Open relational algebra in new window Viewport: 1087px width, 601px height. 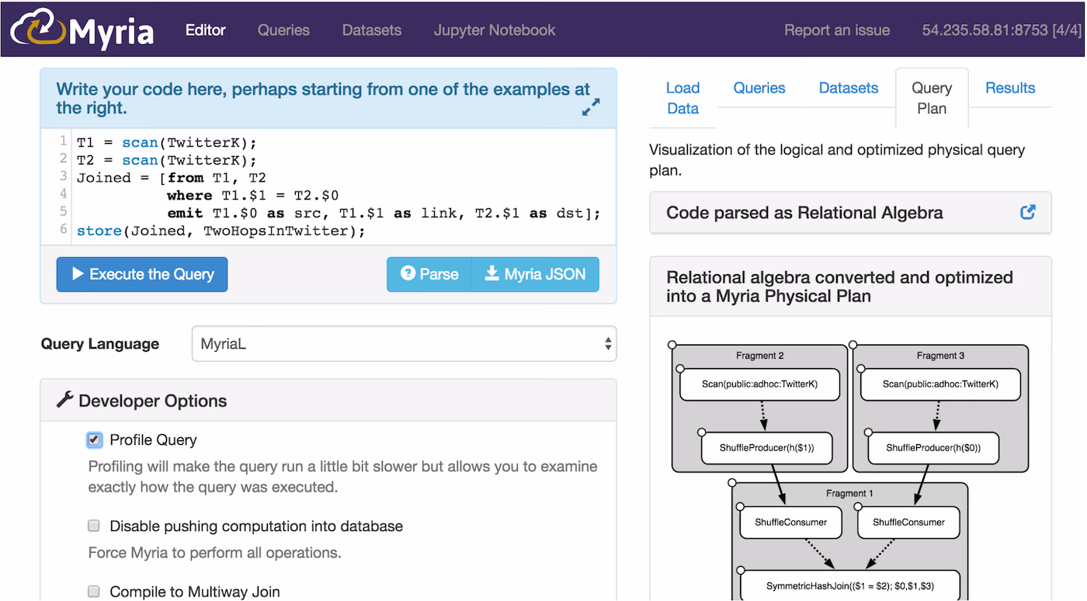point(1027,212)
